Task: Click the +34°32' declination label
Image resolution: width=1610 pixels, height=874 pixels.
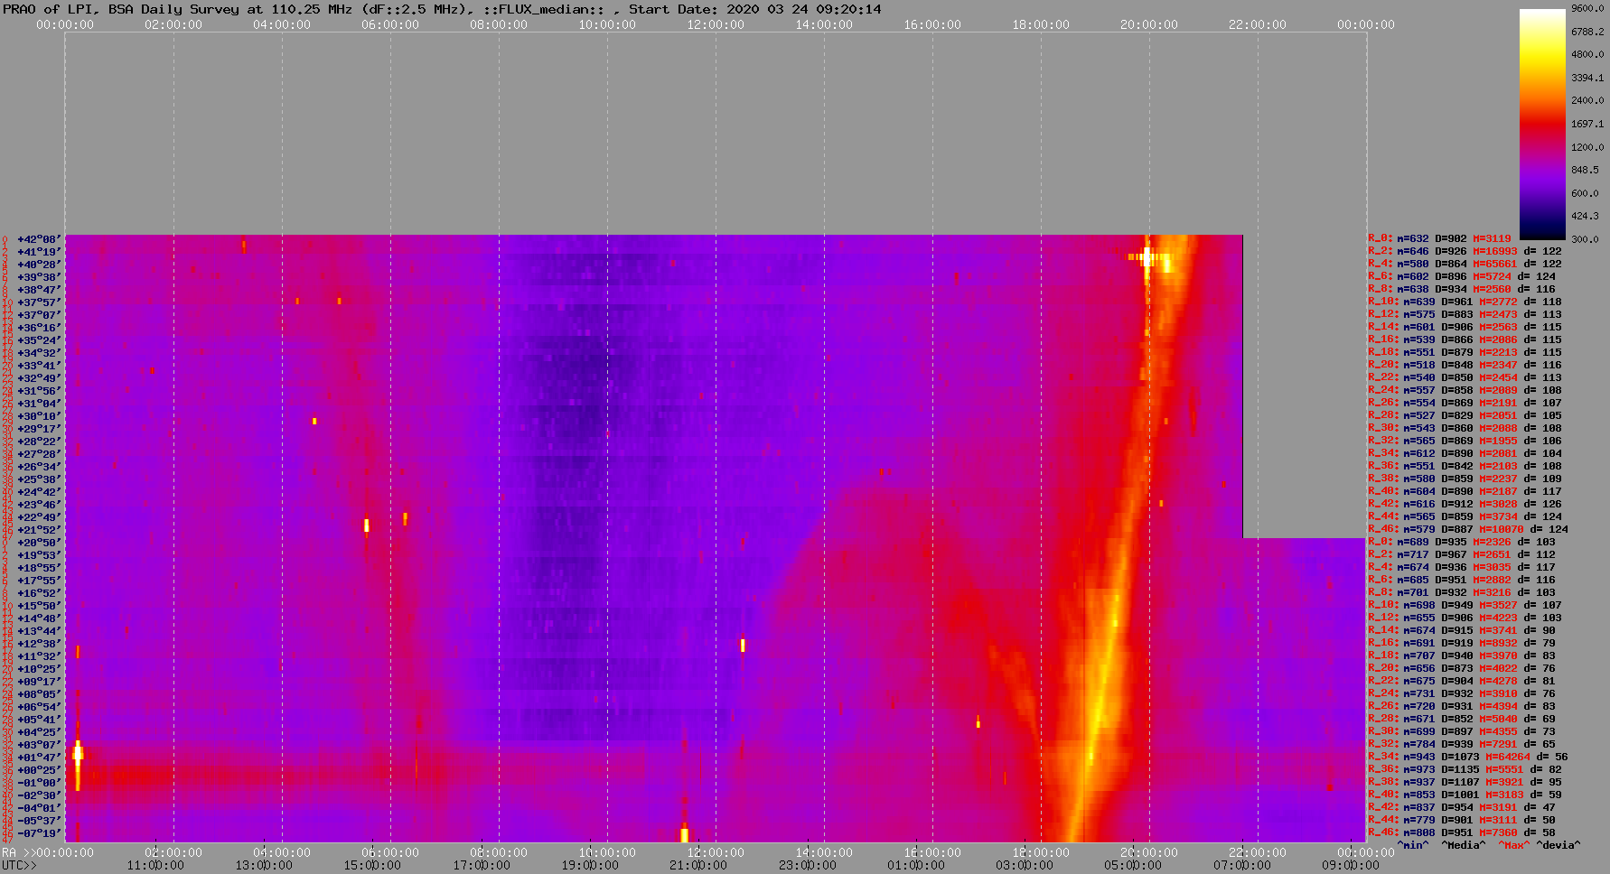Action: (39, 353)
